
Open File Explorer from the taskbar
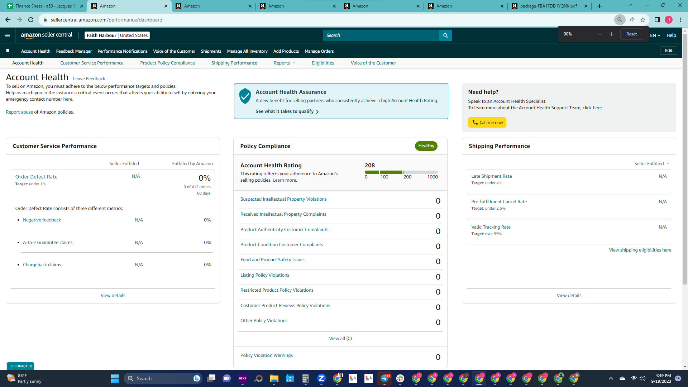pyautogui.click(x=274, y=378)
